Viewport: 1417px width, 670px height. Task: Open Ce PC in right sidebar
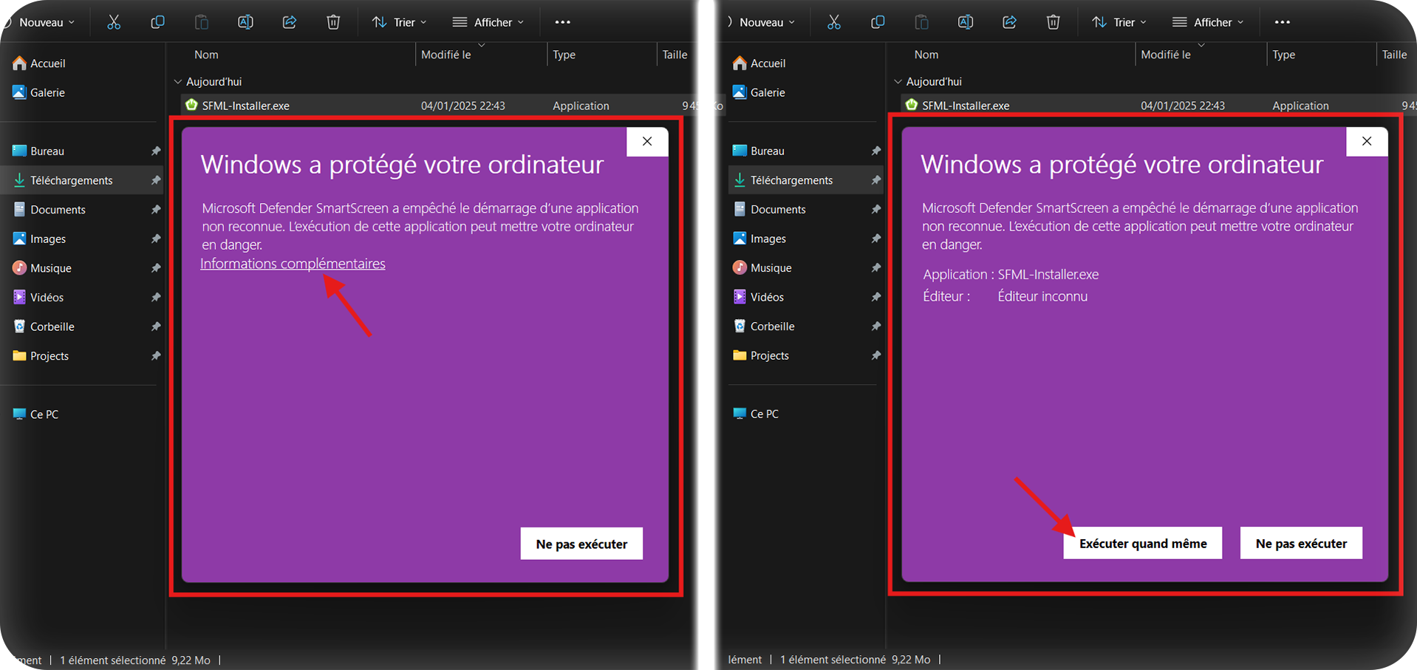757,414
